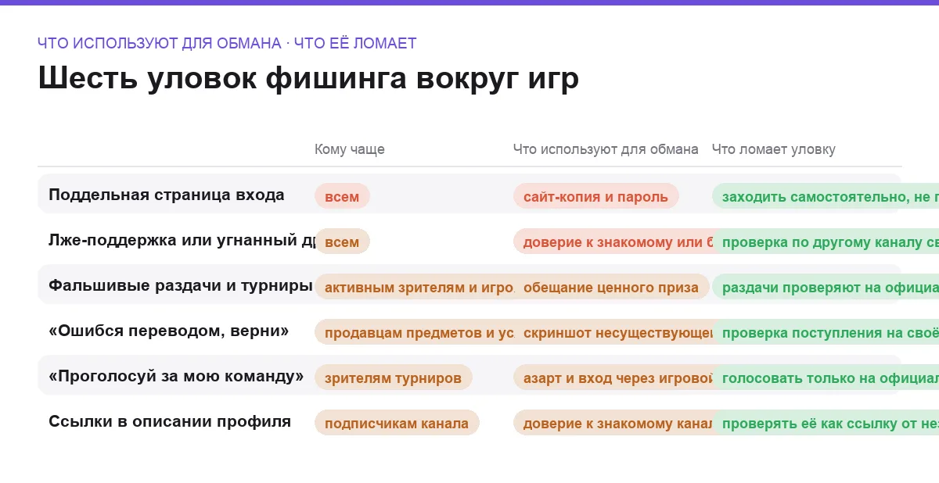
Task: Select the row «Поддельная страница входа»
Action: coord(469,195)
